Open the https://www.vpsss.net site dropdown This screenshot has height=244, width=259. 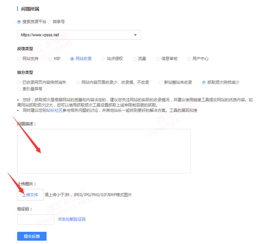tap(79, 35)
